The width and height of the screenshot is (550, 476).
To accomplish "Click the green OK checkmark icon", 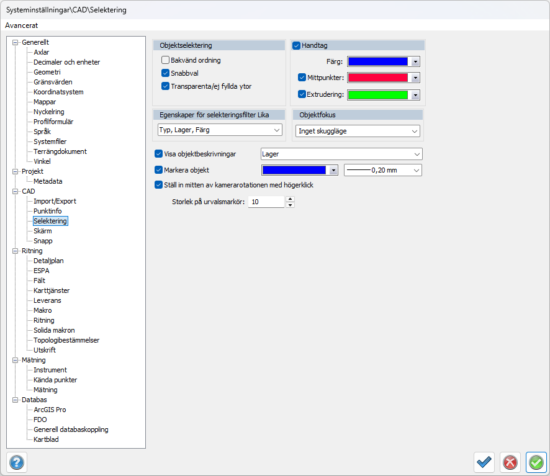I will pyautogui.click(x=536, y=462).
